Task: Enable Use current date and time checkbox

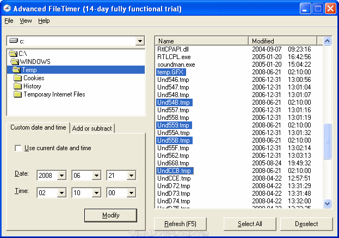Action: click(x=18, y=148)
